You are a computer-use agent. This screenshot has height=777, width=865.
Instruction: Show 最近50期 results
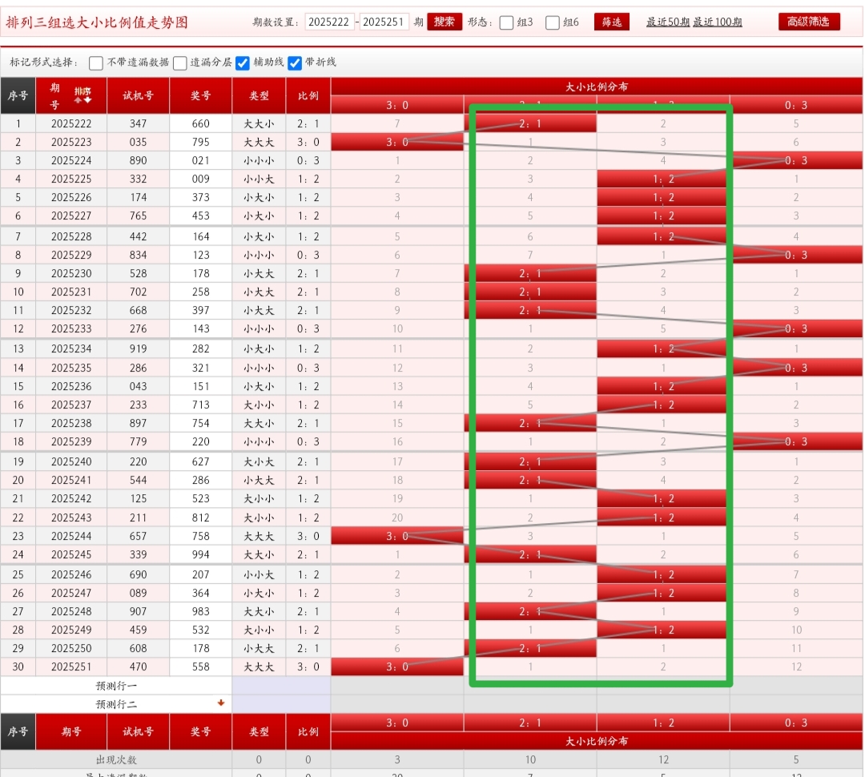[668, 22]
